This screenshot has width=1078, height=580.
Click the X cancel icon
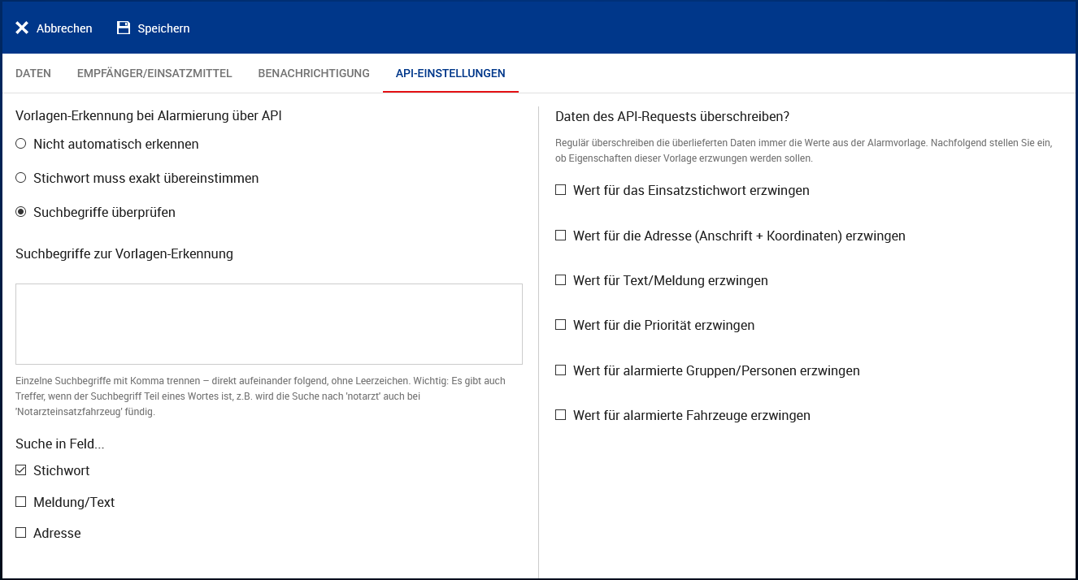22,28
